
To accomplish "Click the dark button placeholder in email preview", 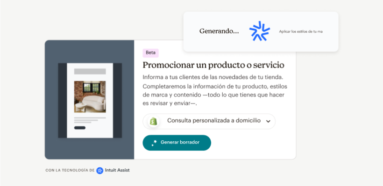I will 79,128.
